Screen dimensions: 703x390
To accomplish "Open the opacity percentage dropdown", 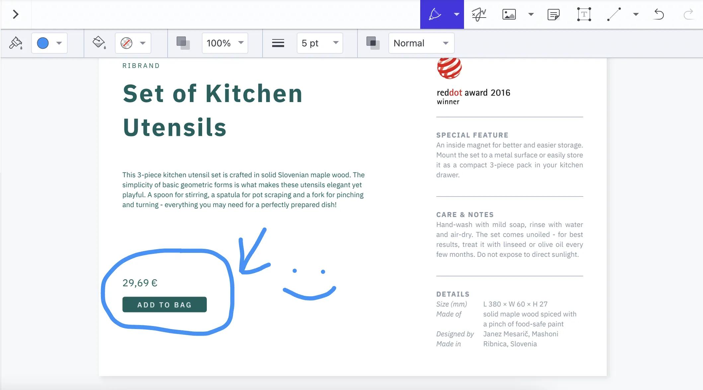I will 225,43.
